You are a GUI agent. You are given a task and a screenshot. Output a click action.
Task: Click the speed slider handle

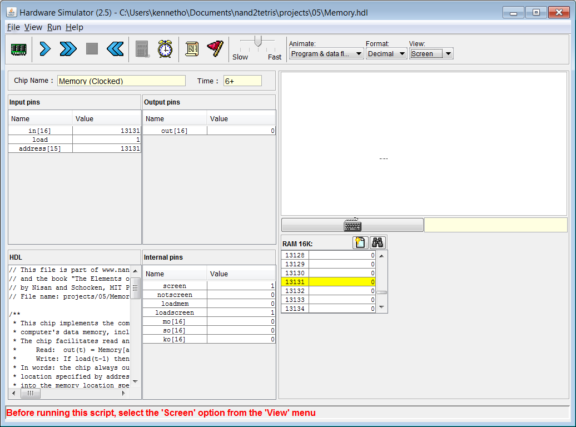[257, 41]
